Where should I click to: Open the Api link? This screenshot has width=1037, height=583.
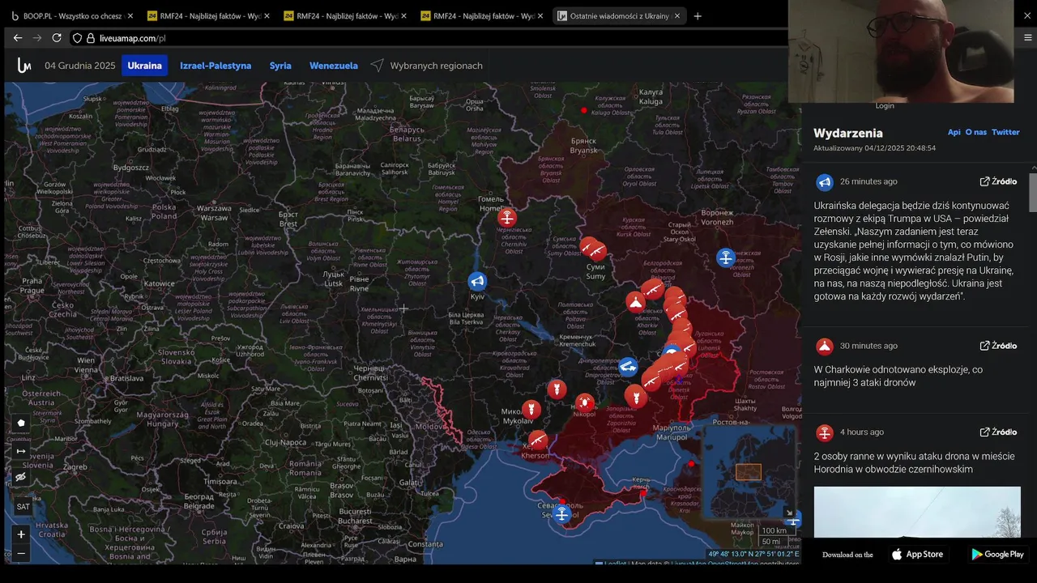[x=954, y=132]
